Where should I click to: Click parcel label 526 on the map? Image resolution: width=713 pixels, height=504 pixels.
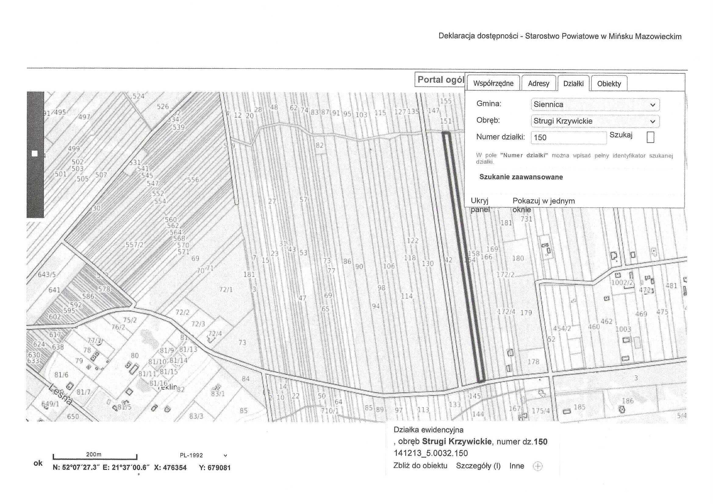pos(163,106)
